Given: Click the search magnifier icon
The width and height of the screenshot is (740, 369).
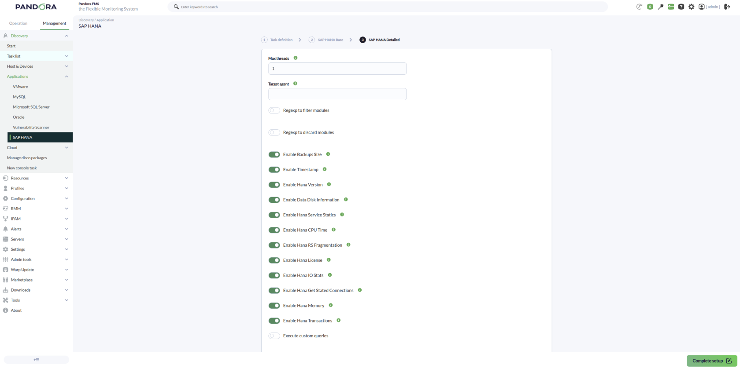Looking at the screenshot, I should click(176, 7).
